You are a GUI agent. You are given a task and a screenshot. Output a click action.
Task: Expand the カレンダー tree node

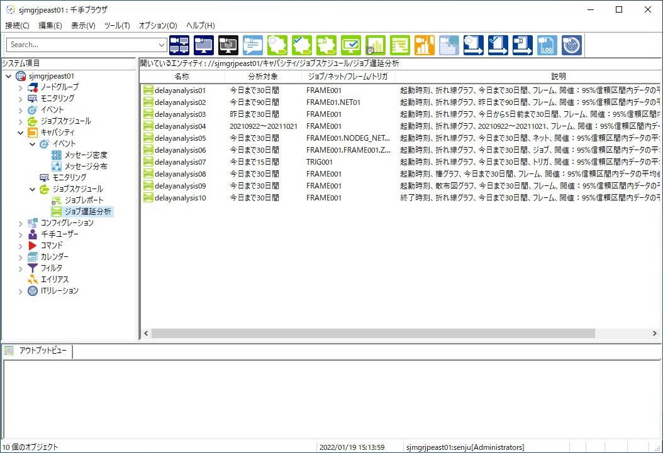coord(20,257)
